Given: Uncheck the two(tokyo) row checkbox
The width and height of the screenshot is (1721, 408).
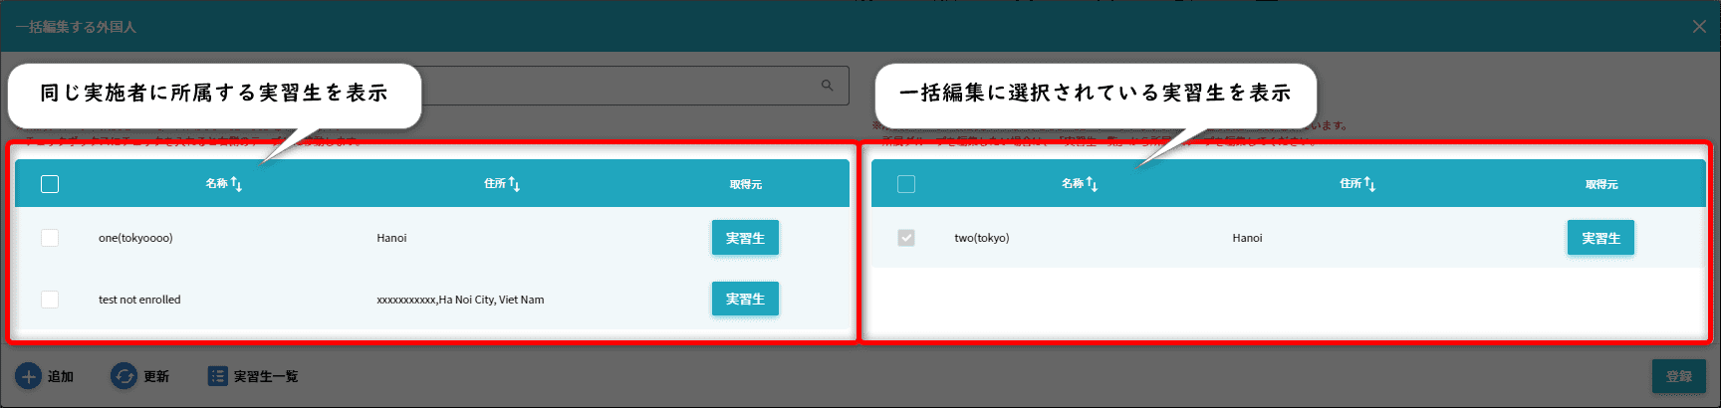Looking at the screenshot, I should click(x=906, y=238).
